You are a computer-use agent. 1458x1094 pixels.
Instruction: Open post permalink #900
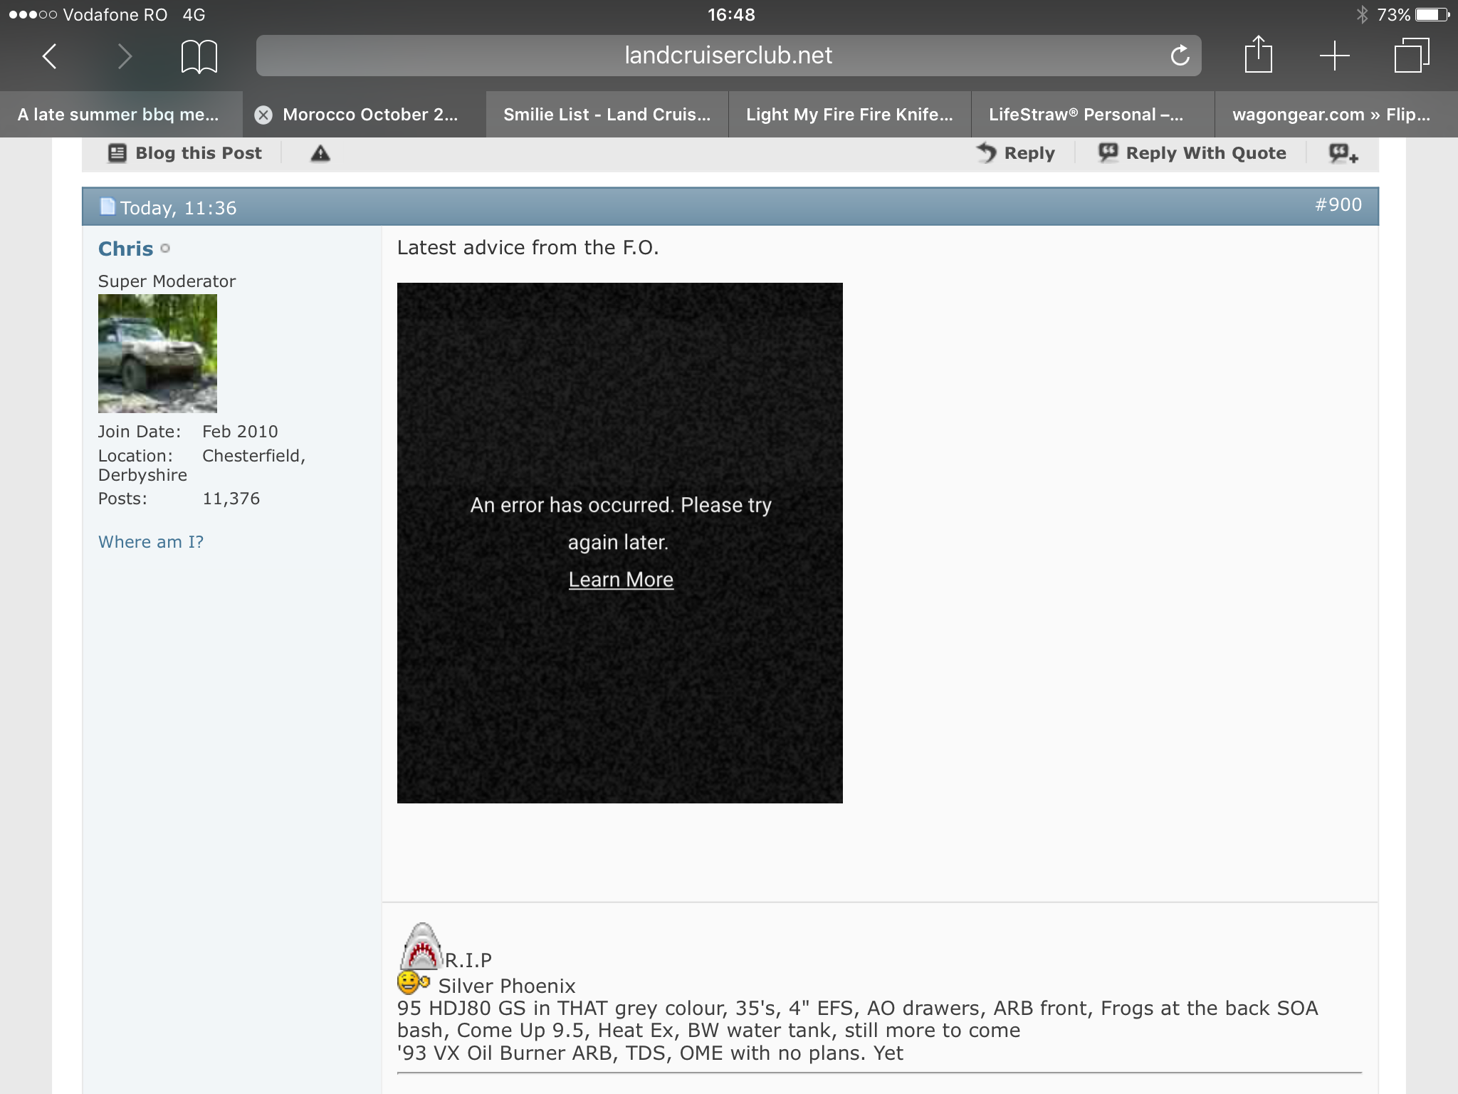1338,205
